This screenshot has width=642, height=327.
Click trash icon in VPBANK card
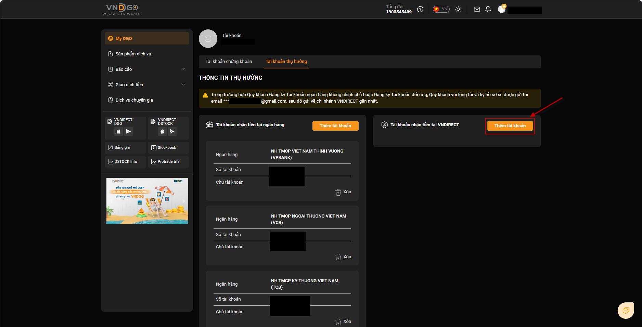(338, 192)
